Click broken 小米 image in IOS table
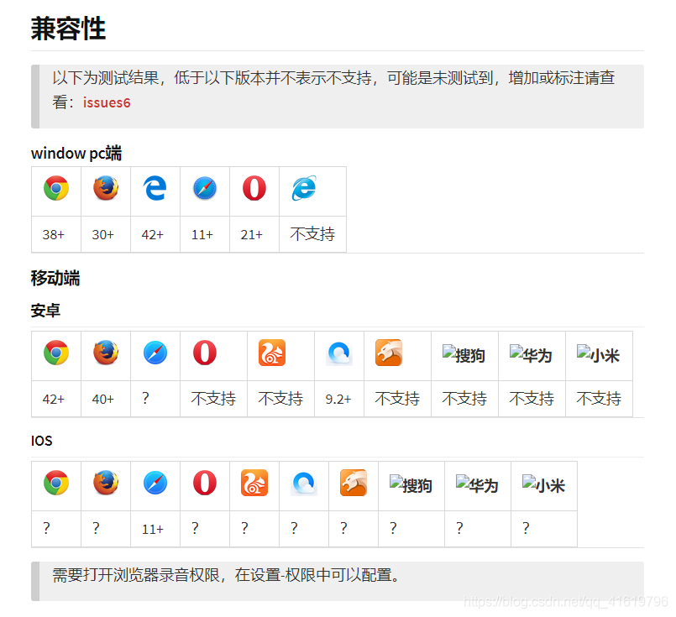Viewport: 676px width, 617px height. coord(543,485)
